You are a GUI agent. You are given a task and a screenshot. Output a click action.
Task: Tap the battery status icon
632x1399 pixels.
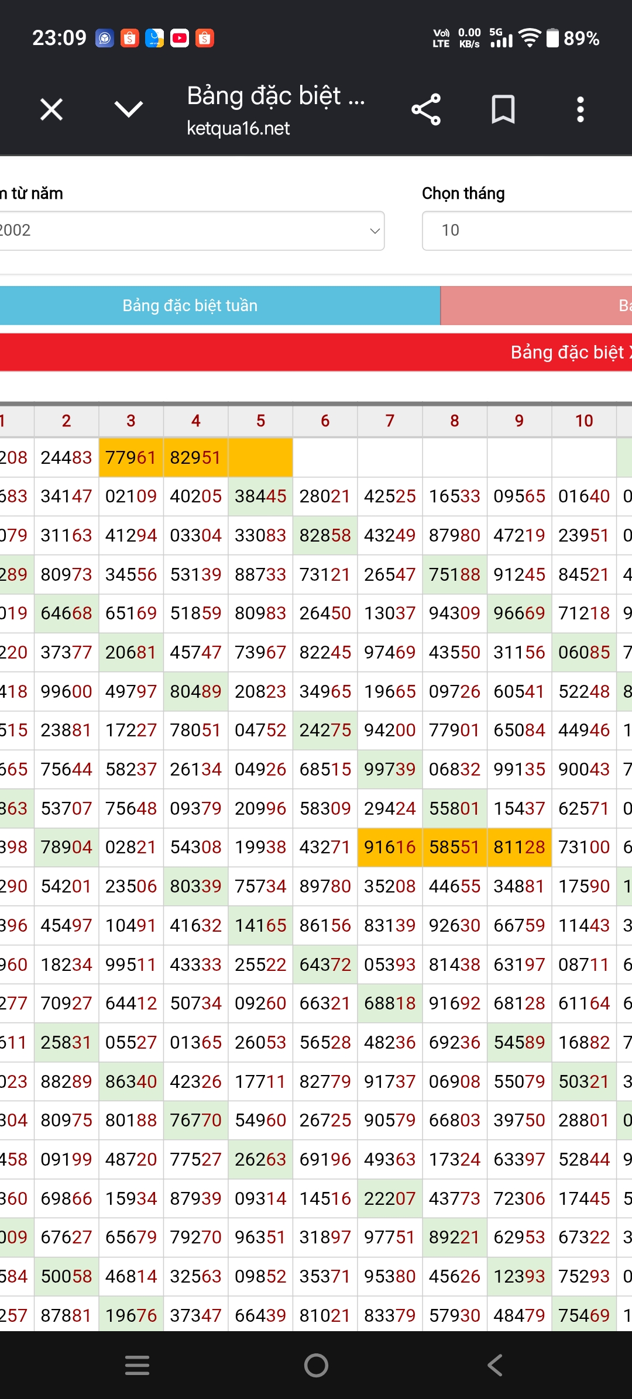click(x=552, y=39)
